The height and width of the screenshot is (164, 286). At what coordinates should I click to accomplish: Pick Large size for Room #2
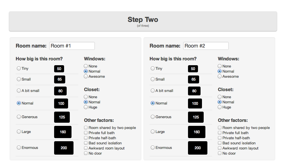[153, 132]
